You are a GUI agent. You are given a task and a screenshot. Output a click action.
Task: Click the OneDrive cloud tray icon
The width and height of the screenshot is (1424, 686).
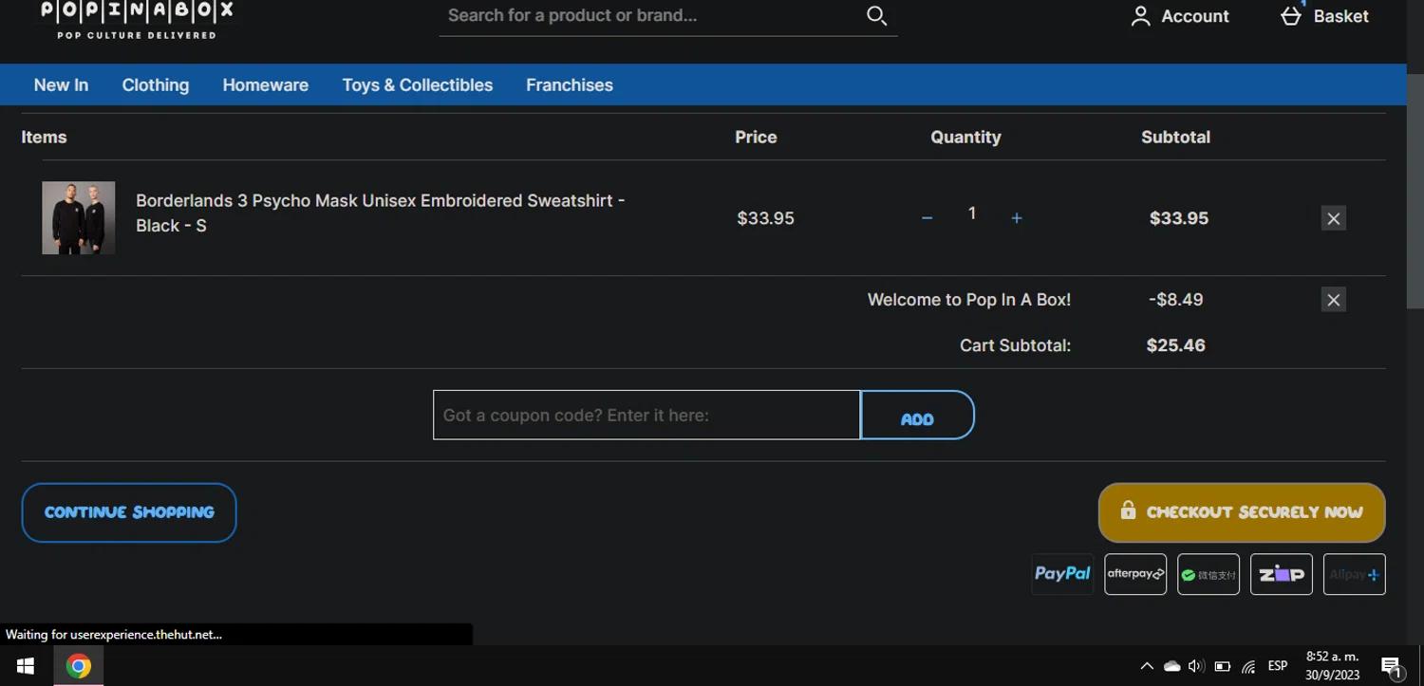(x=1172, y=666)
